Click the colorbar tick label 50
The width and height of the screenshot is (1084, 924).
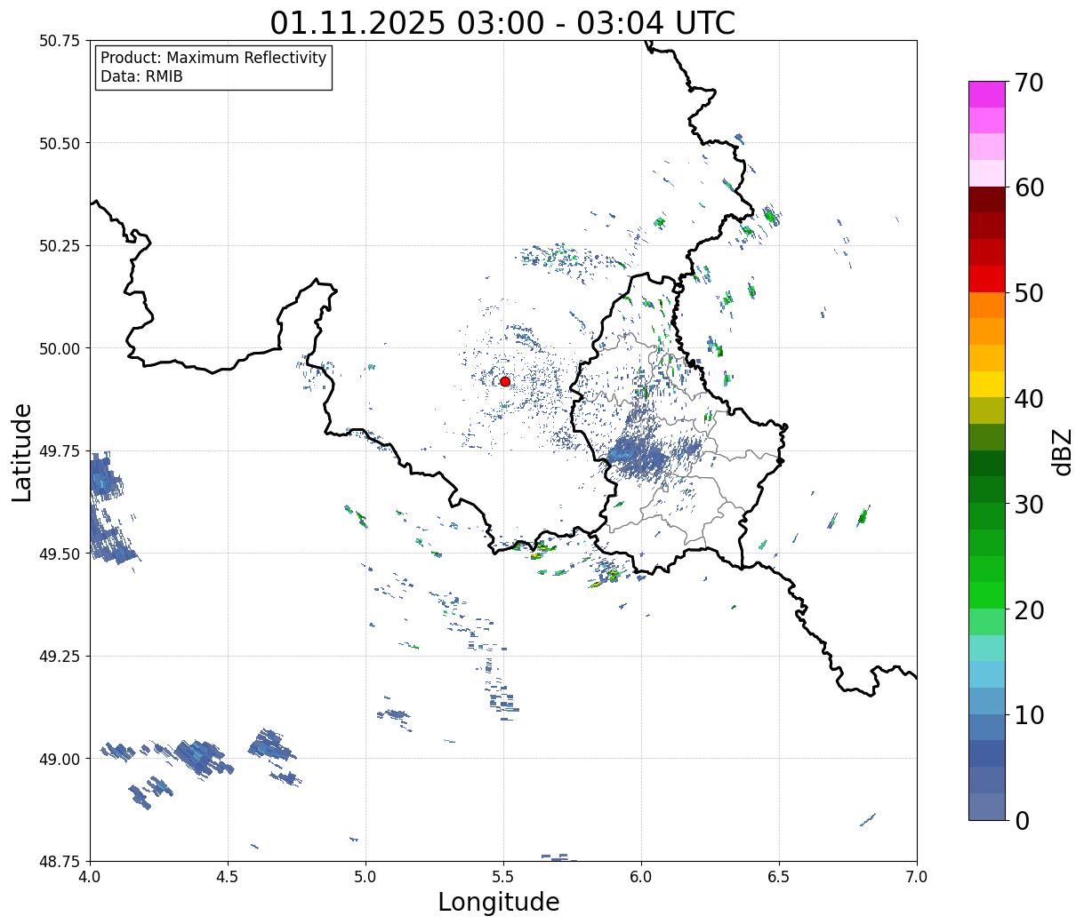(1028, 293)
